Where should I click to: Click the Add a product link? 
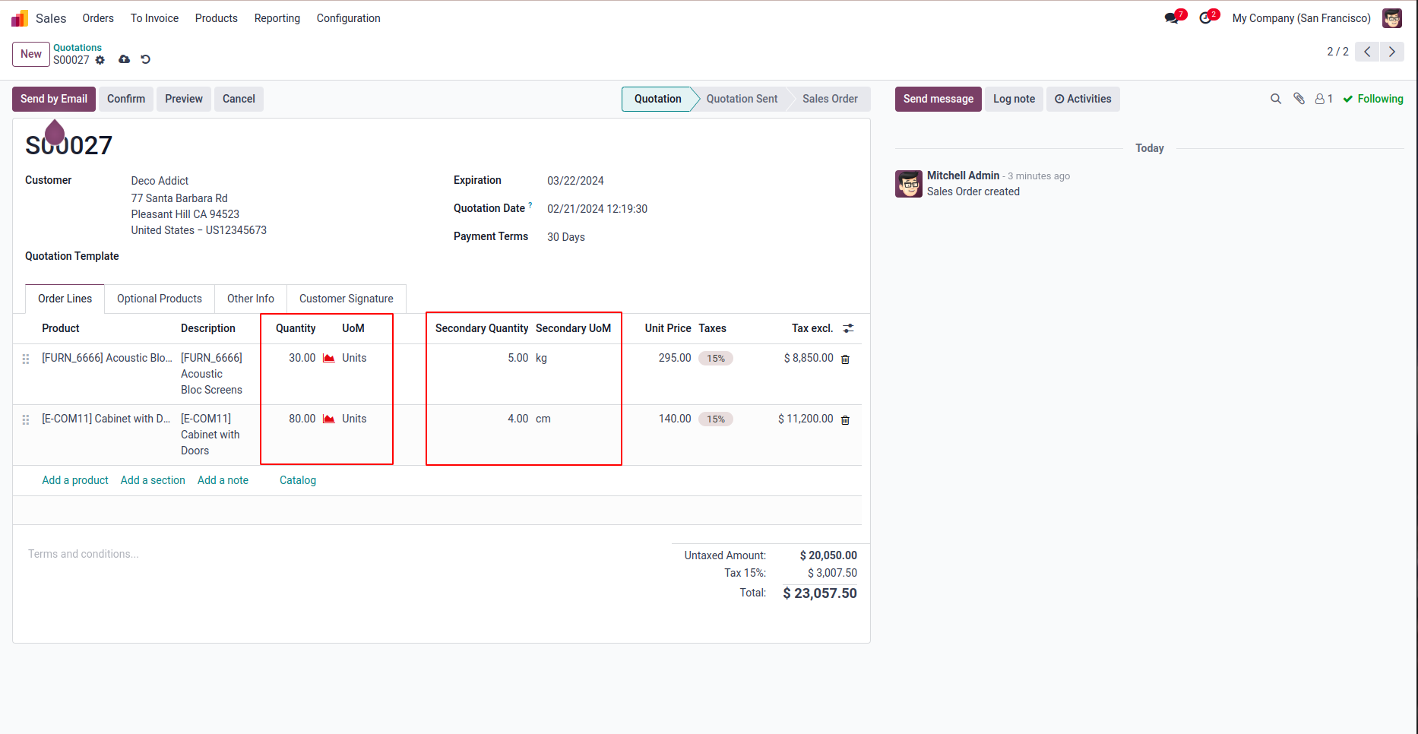[x=75, y=480]
